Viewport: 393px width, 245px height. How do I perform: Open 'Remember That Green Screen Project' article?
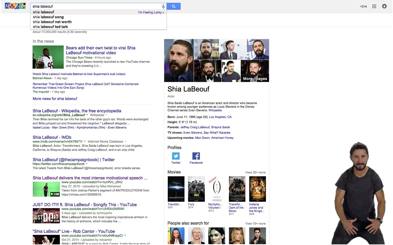point(86,86)
